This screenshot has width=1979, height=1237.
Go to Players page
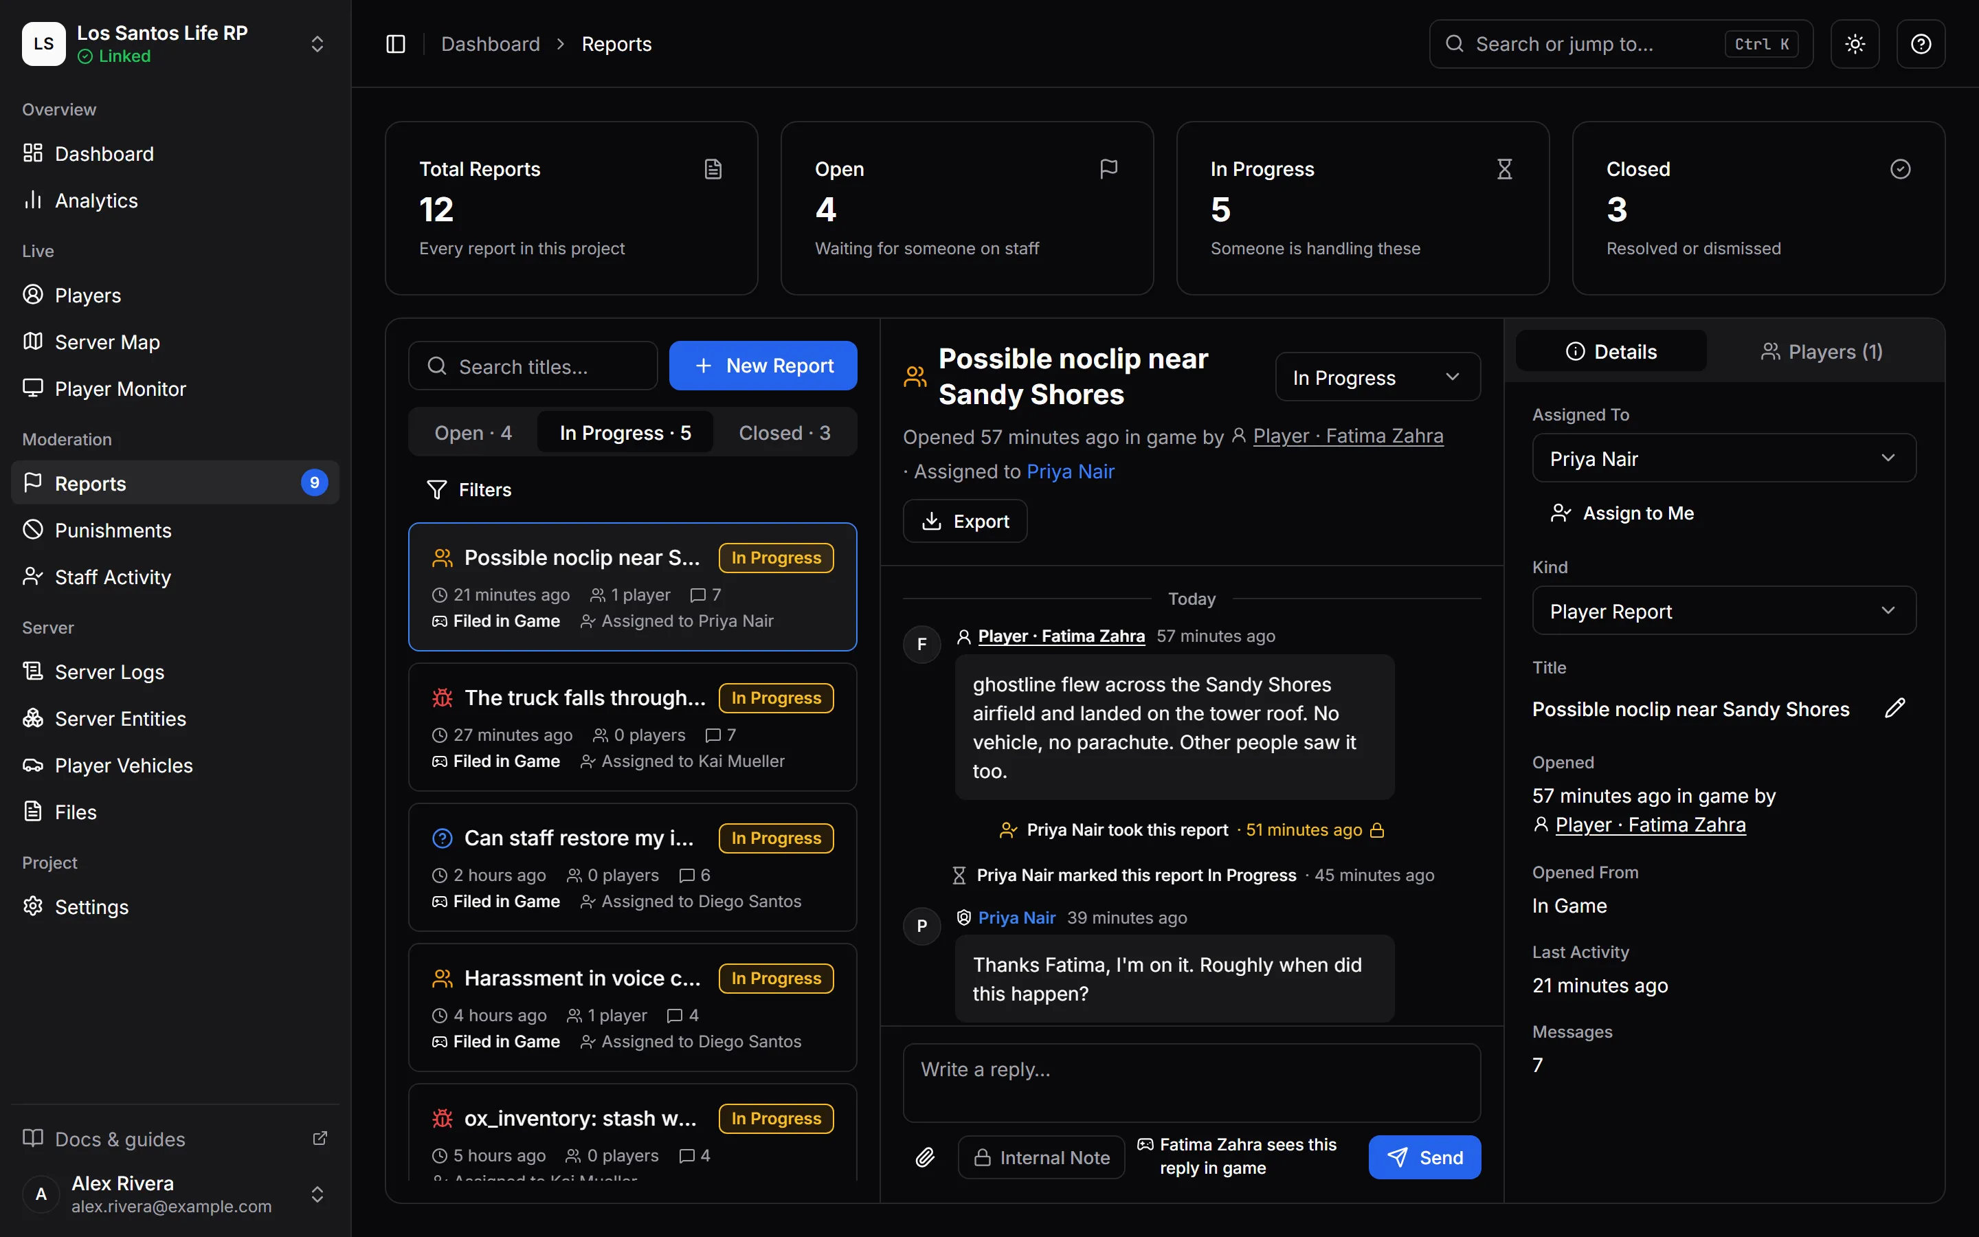coord(175,295)
